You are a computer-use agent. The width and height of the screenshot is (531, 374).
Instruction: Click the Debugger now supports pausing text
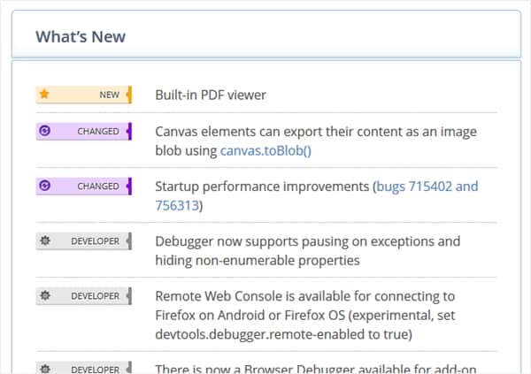308,251
